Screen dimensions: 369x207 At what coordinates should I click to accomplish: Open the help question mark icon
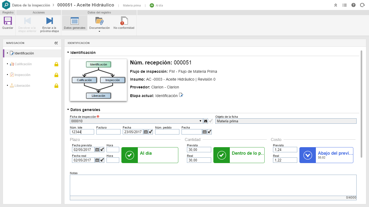pos(353,5)
